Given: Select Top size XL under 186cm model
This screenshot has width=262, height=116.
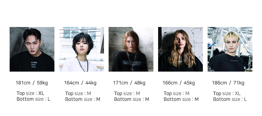Looking at the screenshot, I should coord(227,93).
